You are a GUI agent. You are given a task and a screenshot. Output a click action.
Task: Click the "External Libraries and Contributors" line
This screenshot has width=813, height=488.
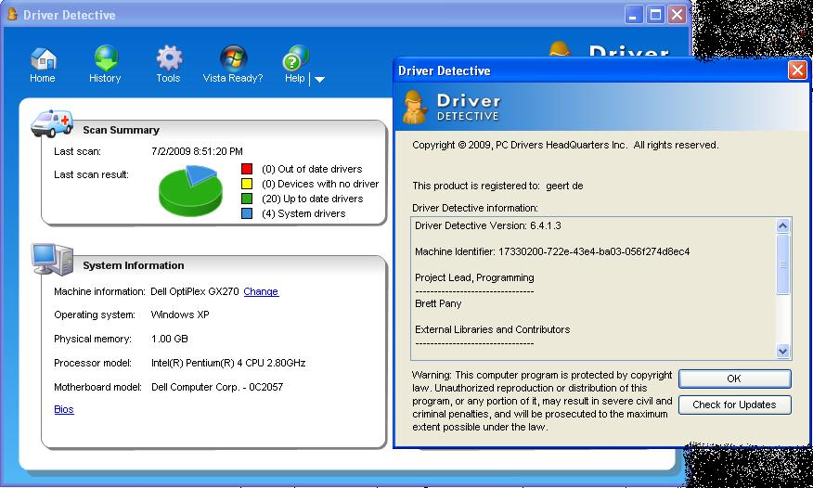click(x=493, y=329)
